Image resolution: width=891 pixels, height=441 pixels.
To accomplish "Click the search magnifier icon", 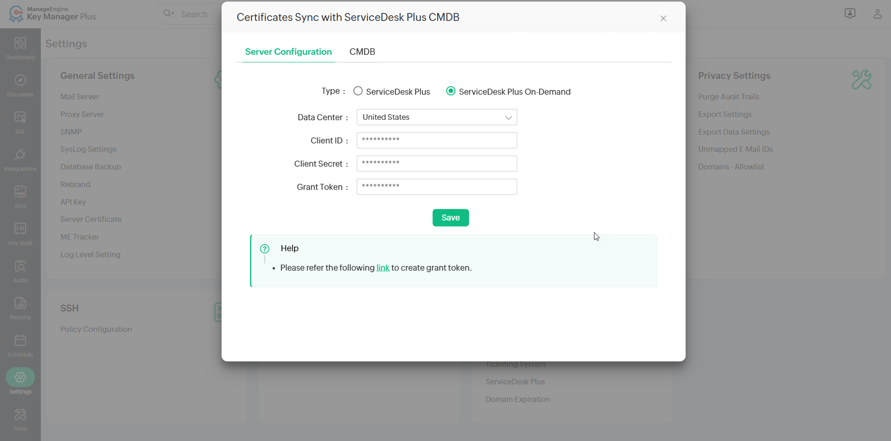I will [168, 14].
